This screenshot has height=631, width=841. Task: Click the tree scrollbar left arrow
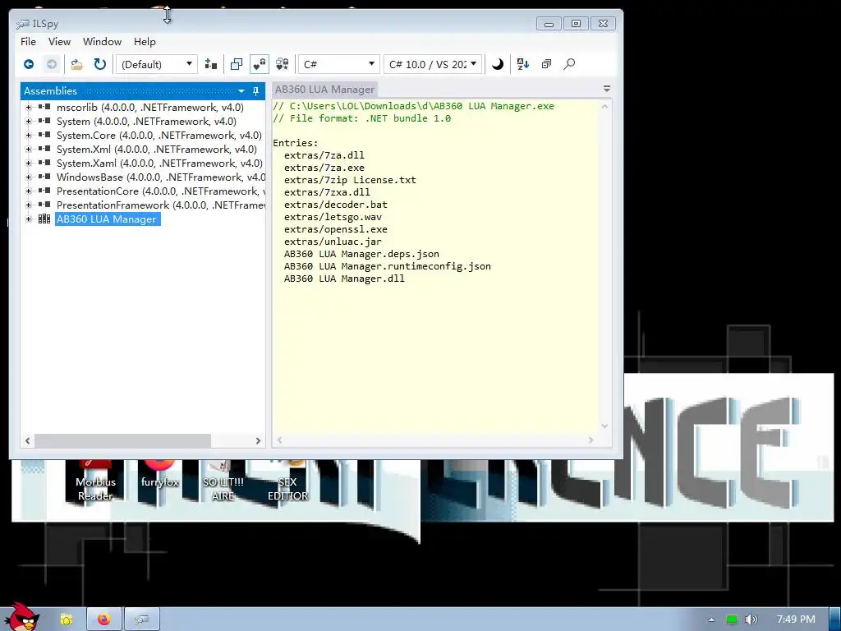coord(27,440)
